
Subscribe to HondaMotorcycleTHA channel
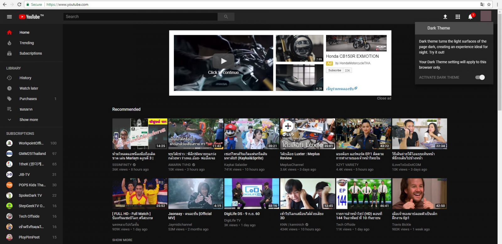point(334,71)
